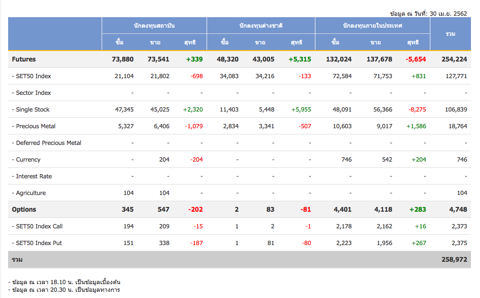Click SET50 Index total 127,771
The width and height of the screenshot is (480, 298).
(456, 76)
